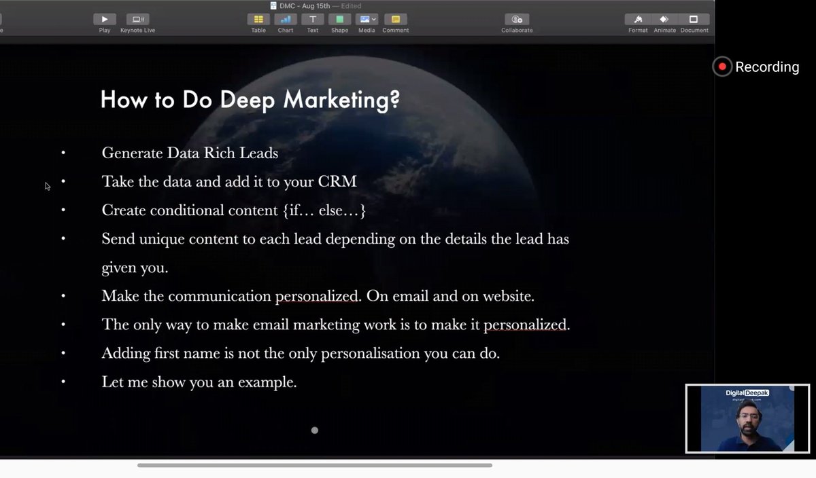Insert a table using the Table icon
The width and height of the screenshot is (816, 478).
[x=258, y=20]
